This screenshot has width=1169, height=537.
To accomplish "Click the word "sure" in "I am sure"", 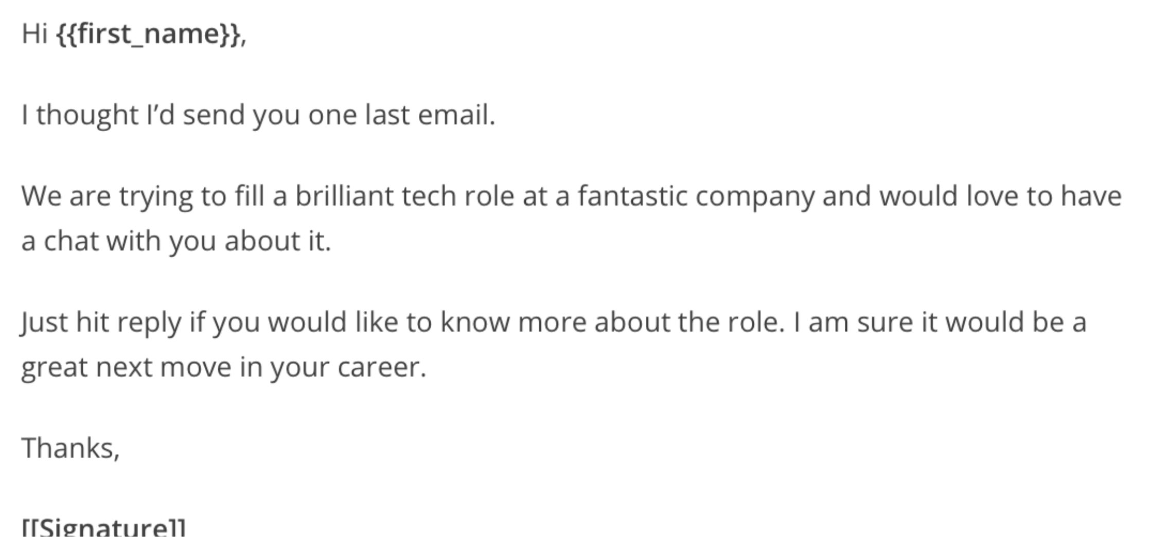I will tap(884, 323).
